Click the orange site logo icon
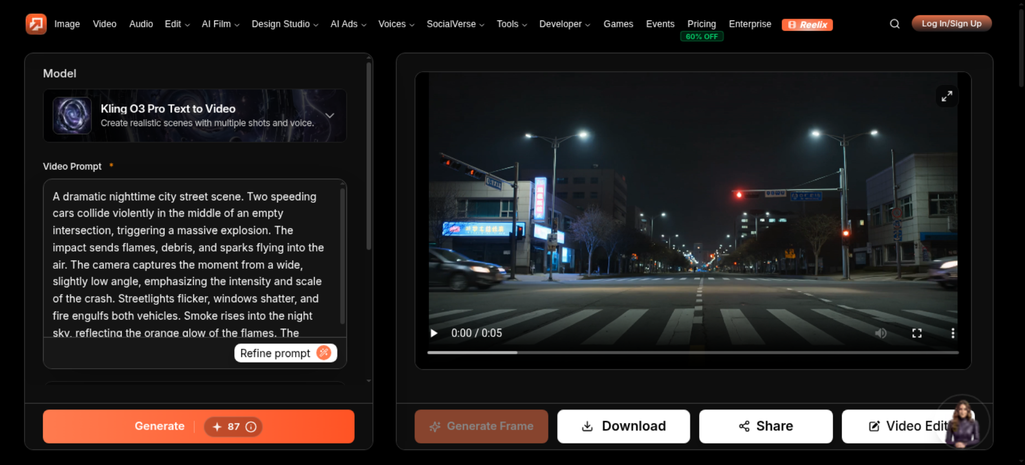1025x465 pixels. pos(36,24)
